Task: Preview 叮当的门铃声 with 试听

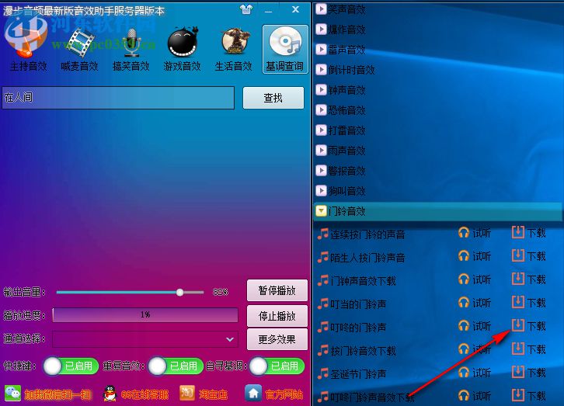Action: [x=475, y=303]
